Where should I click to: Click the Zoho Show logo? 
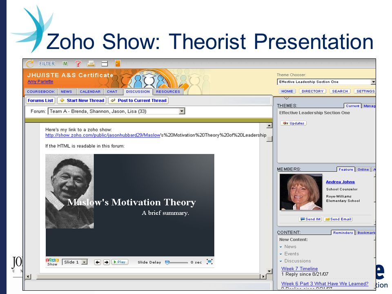click(x=52, y=262)
